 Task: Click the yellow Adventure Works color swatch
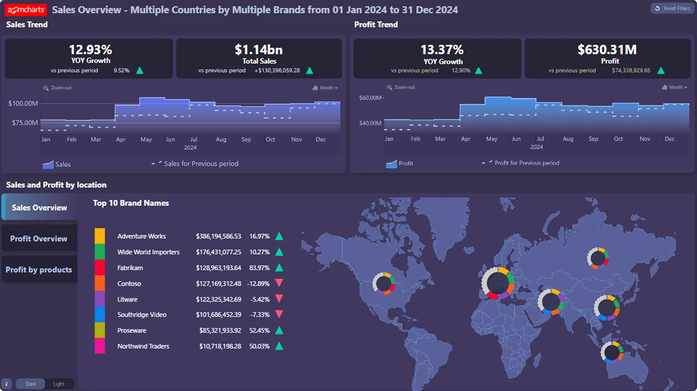[x=100, y=236]
